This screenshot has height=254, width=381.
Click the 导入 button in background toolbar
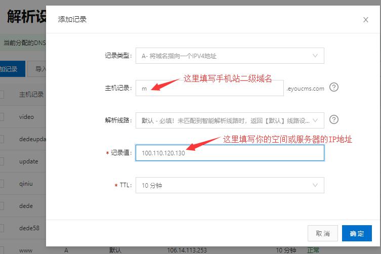tap(38, 69)
